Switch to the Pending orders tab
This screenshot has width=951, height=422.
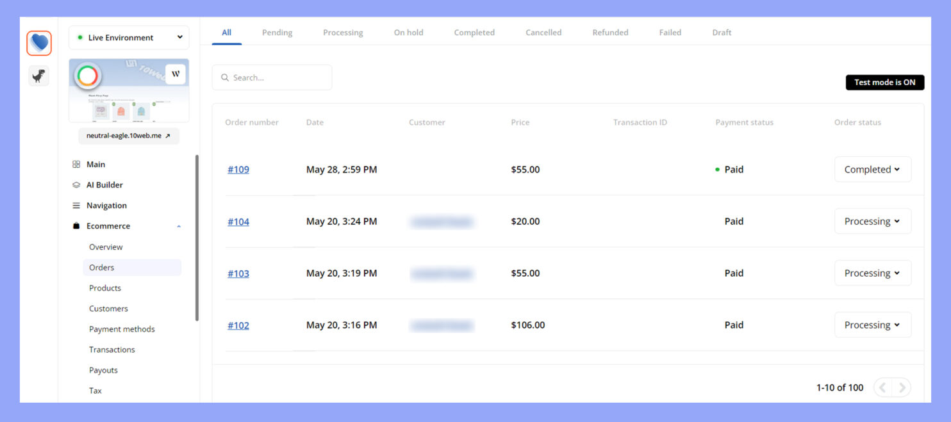[277, 32]
